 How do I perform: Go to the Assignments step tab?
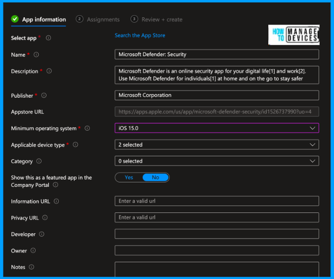tap(98, 19)
